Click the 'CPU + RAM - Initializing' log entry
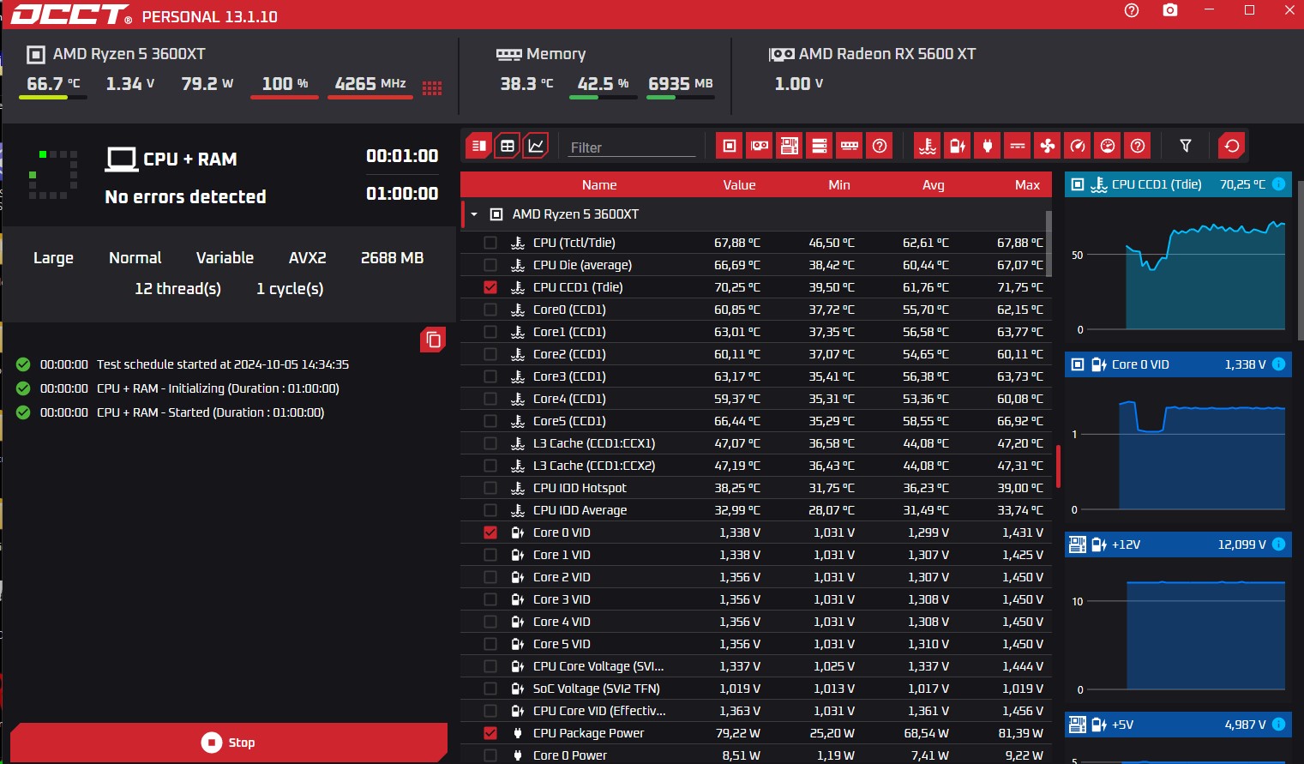Viewport: 1304px width, 764px height. 218,388
